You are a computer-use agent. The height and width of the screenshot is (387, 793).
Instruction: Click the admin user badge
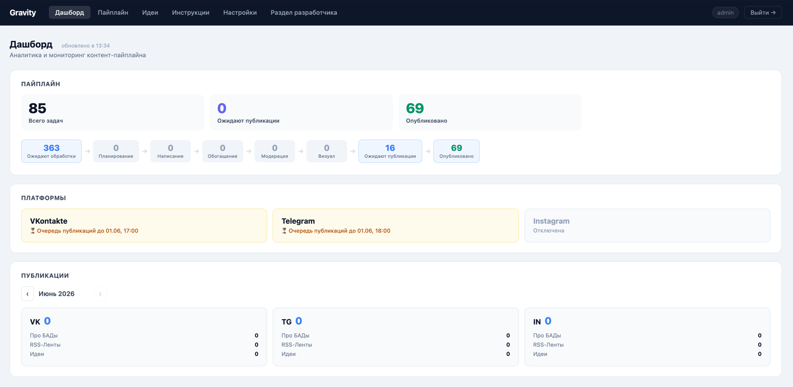(x=725, y=12)
